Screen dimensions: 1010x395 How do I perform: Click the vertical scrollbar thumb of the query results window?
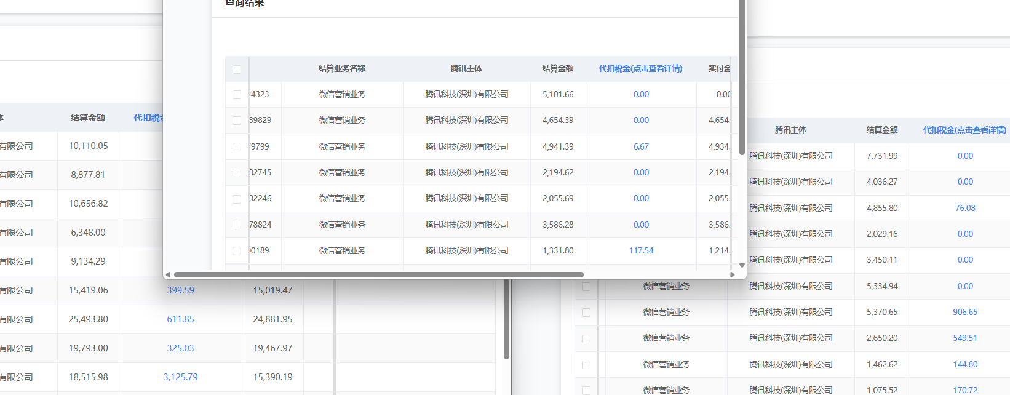(742, 77)
